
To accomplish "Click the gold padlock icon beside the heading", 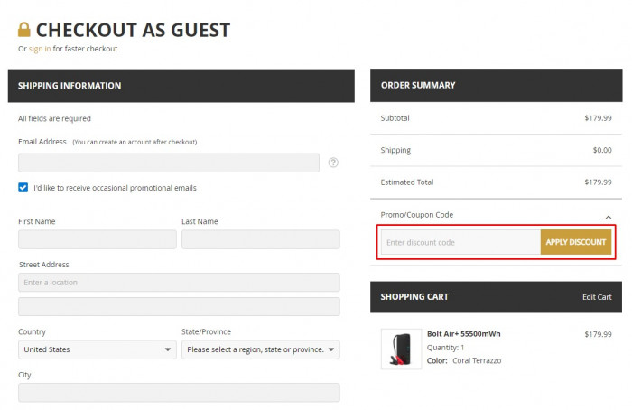I will coord(24,30).
